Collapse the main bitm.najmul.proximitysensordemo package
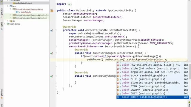 [x=10, y=9]
